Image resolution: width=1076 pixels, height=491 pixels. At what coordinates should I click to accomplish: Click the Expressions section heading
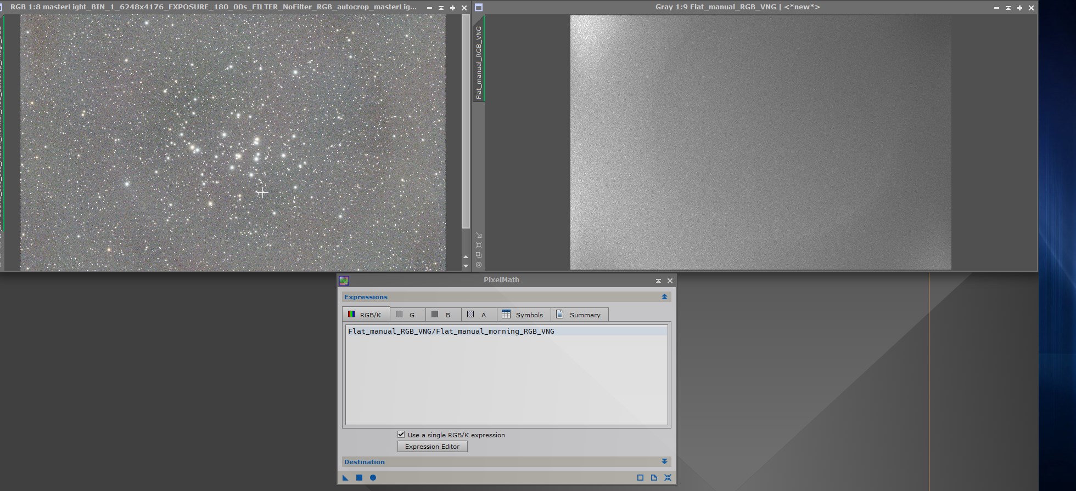pyautogui.click(x=366, y=297)
